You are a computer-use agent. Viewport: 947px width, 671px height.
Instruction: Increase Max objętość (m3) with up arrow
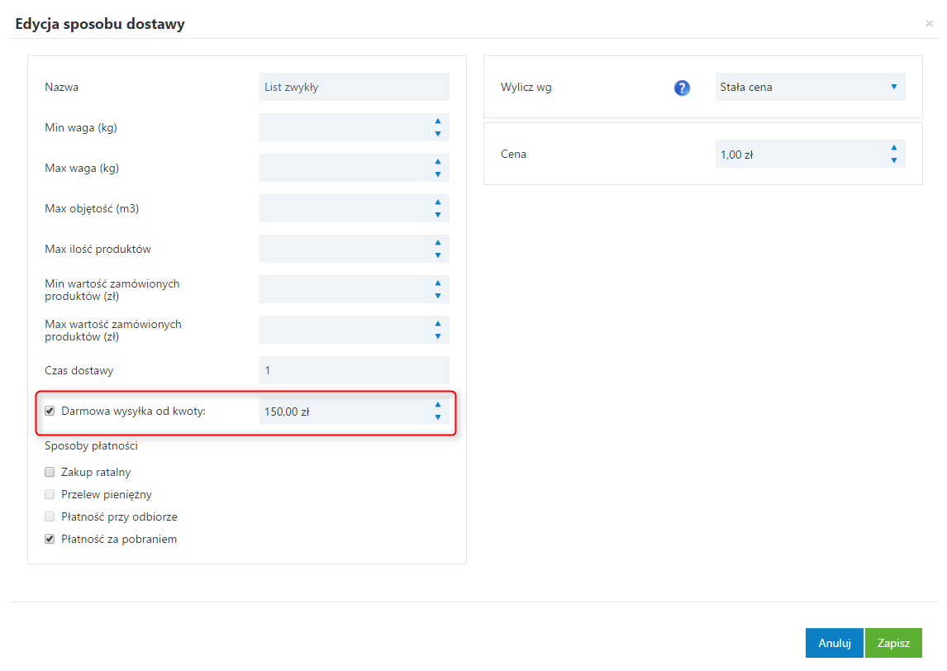[x=438, y=202]
